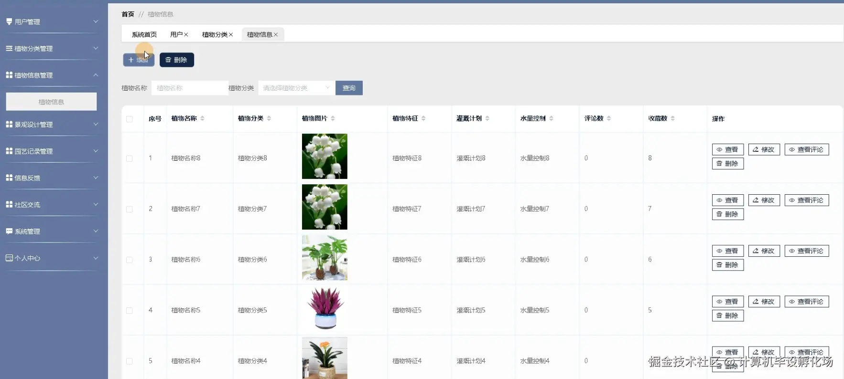This screenshot has height=379, width=844.
Task: Click 查看评论 for 植物名称8 row
Action: pos(806,149)
